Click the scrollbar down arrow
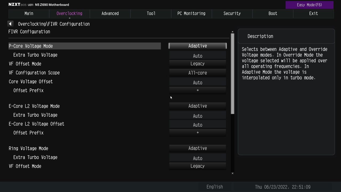This screenshot has height=192, width=341. 233,173
